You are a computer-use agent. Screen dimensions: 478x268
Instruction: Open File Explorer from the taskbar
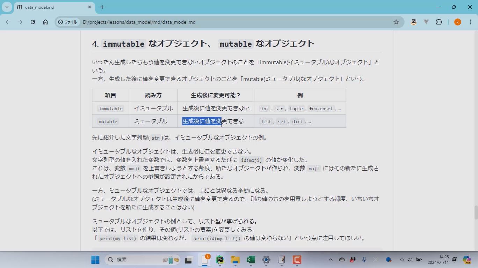[235, 260]
